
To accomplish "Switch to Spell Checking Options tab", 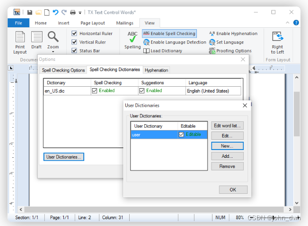I will click(x=63, y=70).
